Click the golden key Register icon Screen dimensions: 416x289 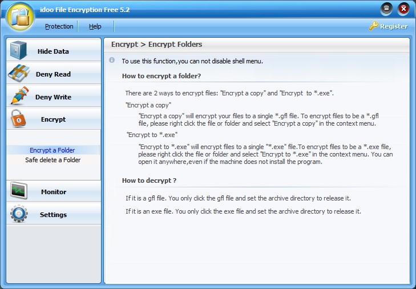(374, 26)
